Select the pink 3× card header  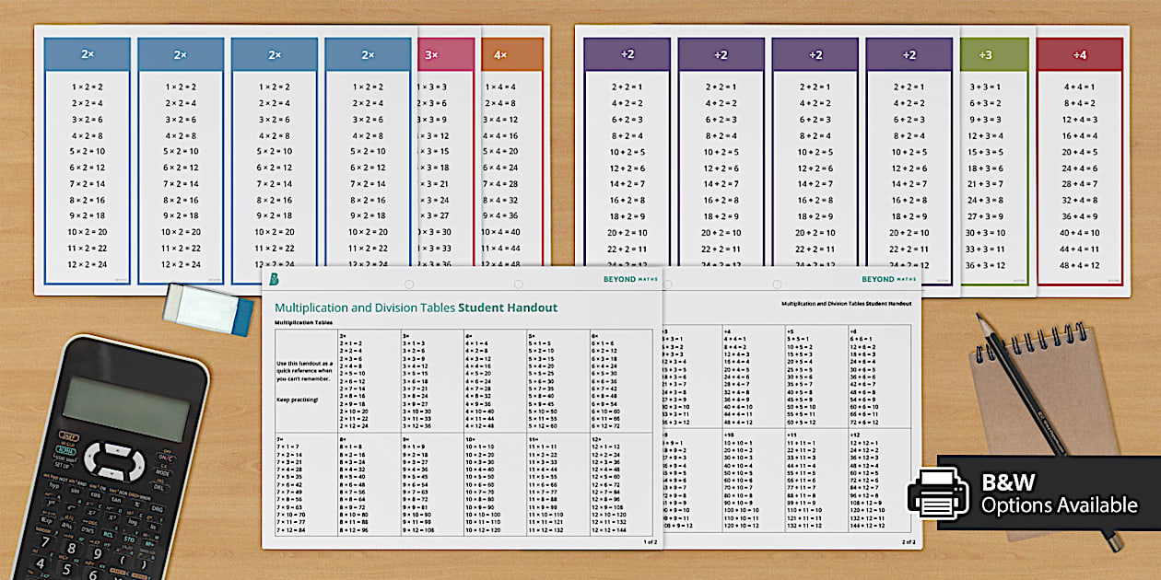coord(431,54)
